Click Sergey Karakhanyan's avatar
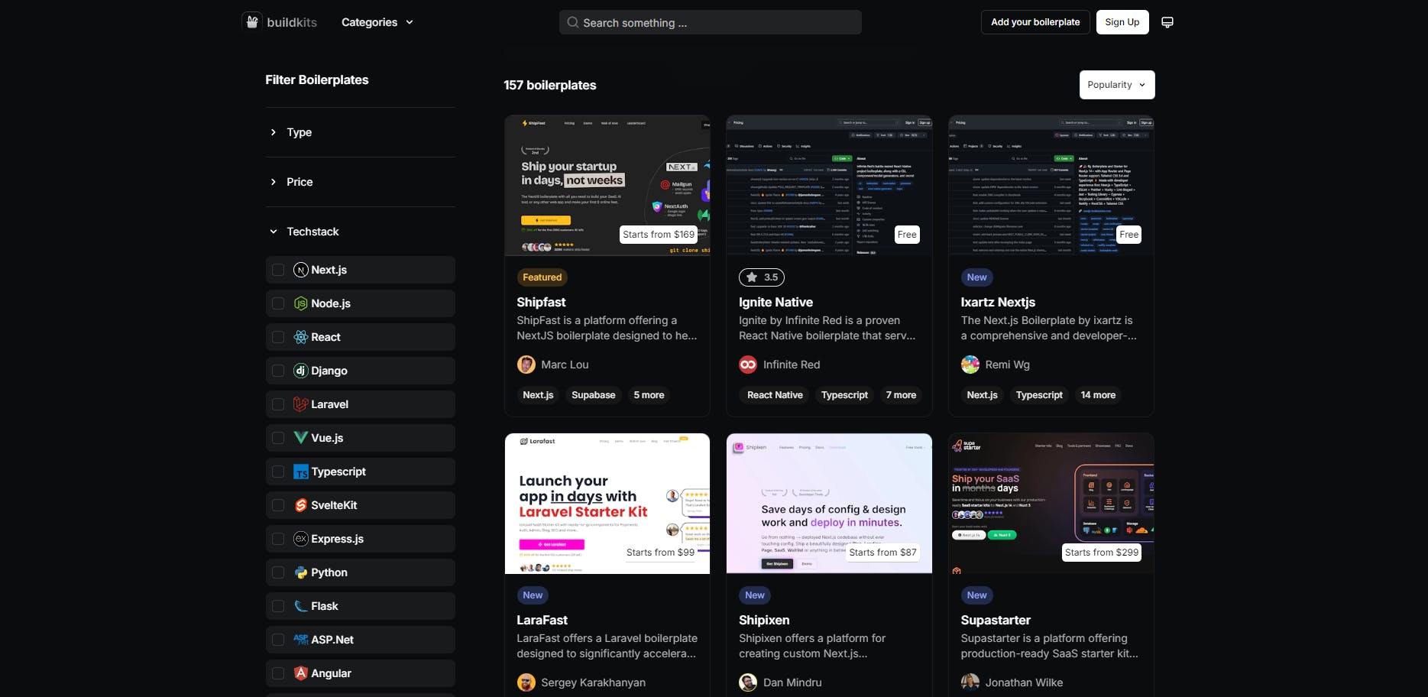 pyautogui.click(x=526, y=682)
